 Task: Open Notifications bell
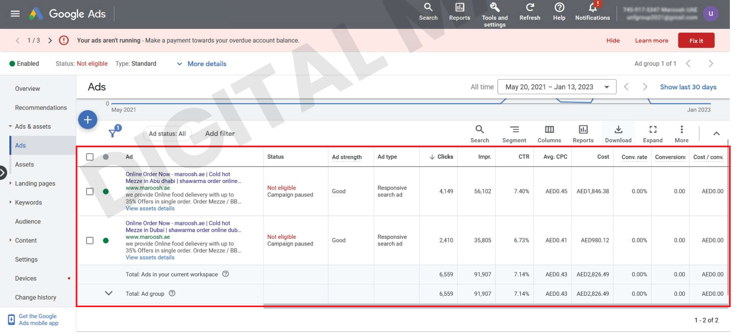click(x=593, y=11)
